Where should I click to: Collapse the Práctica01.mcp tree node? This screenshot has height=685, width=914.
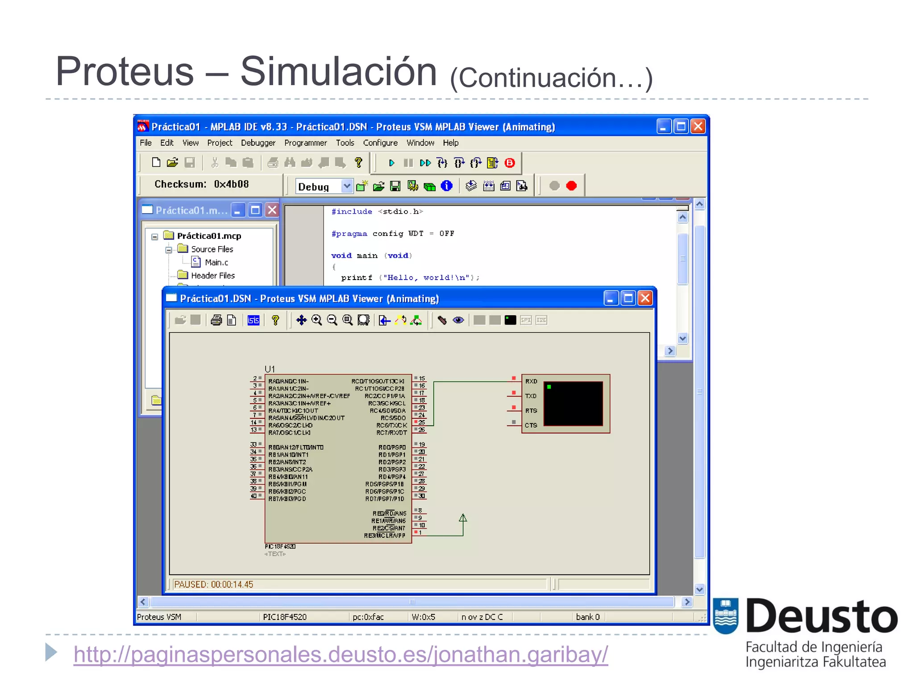154,237
